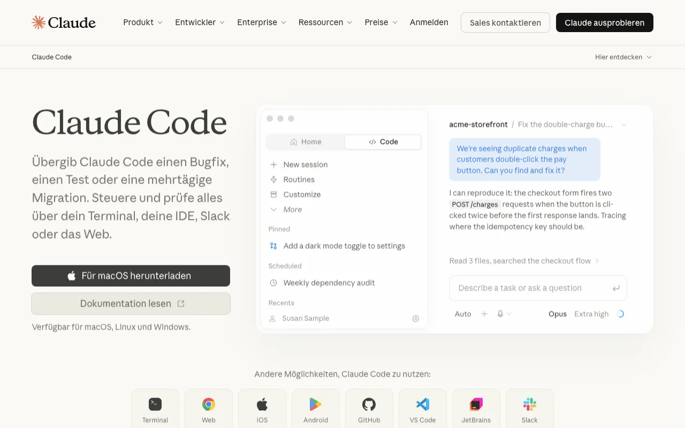Viewport: 685px width, 428px height.
Task: Open pinned Add a dark mode toggle session
Action: pos(337,246)
